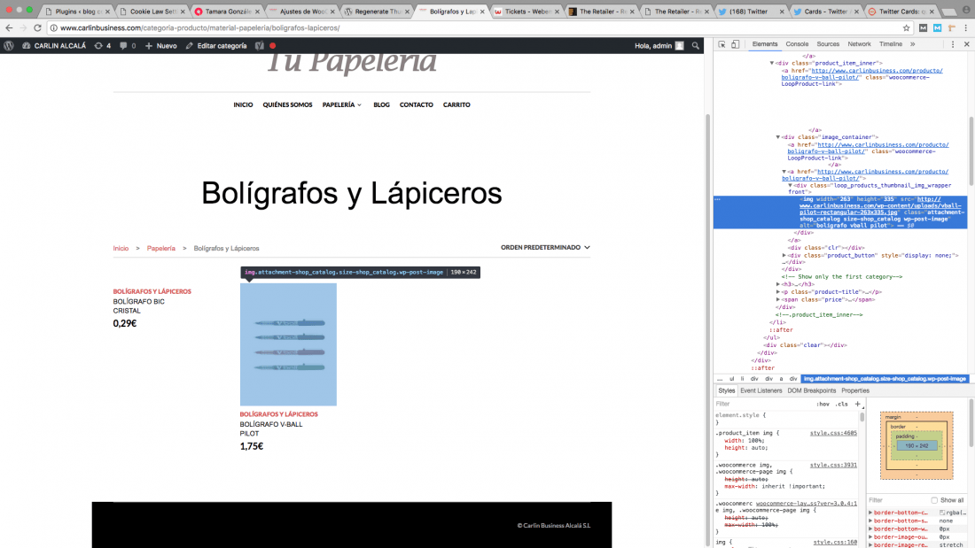This screenshot has height=548, width=975.
Task: Open the Contacto menu item
Action: click(416, 105)
